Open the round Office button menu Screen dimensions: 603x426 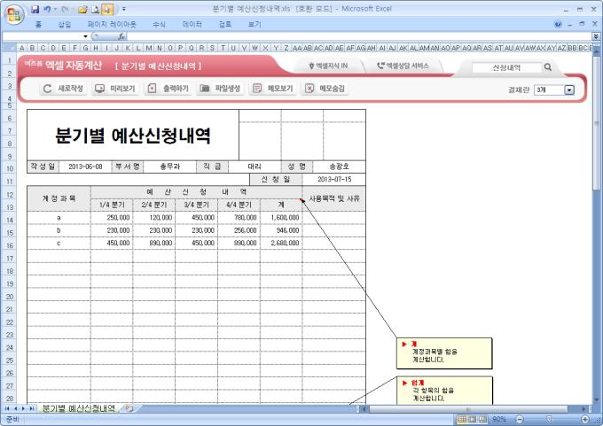[x=14, y=15]
